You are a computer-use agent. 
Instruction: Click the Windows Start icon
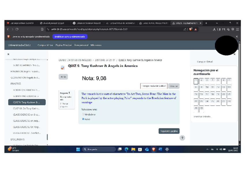pos(78,149)
